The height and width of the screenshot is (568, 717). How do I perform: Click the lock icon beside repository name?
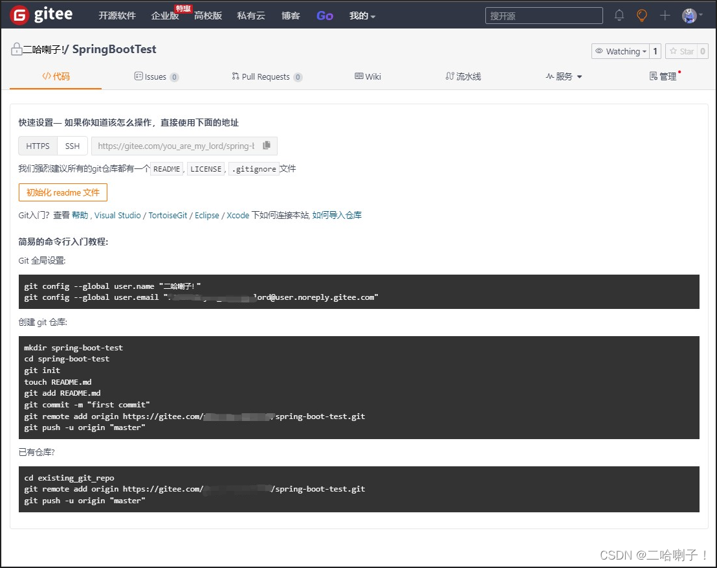(x=16, y=49)
